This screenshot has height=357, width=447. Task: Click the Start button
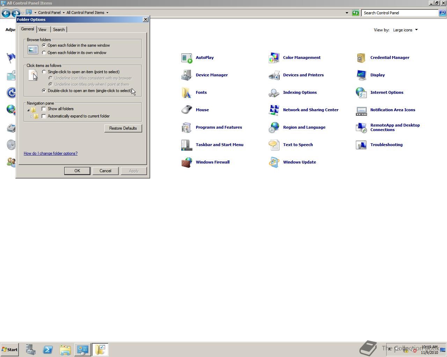coord(9,350)
